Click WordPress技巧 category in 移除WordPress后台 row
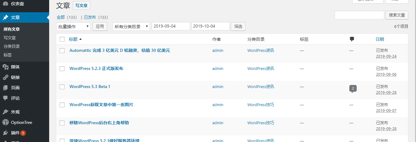 261,123
